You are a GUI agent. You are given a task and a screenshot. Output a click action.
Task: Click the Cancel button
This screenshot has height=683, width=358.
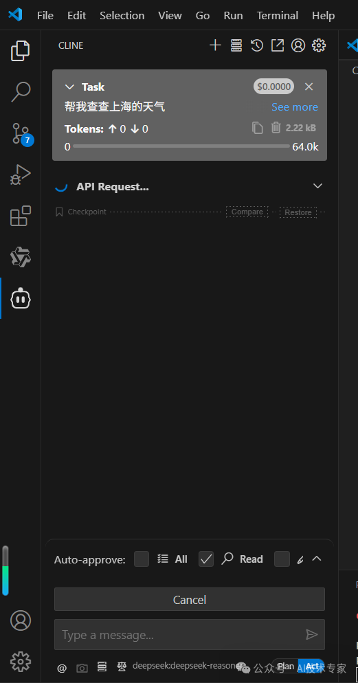tap(190, 599)
